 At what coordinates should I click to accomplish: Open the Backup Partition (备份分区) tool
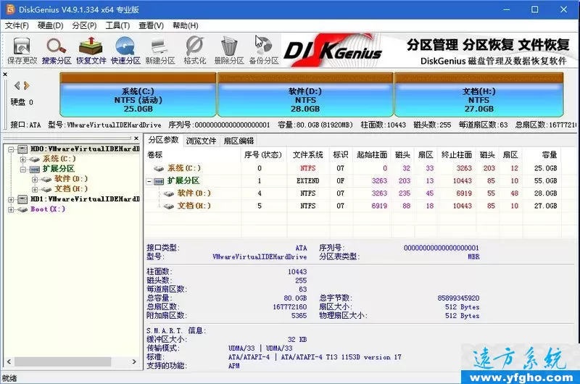(263, 50)
